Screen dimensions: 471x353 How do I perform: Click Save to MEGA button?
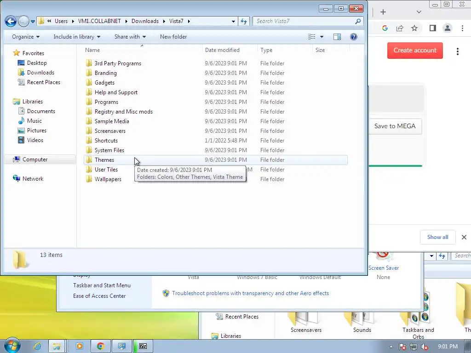coord(395,126)
